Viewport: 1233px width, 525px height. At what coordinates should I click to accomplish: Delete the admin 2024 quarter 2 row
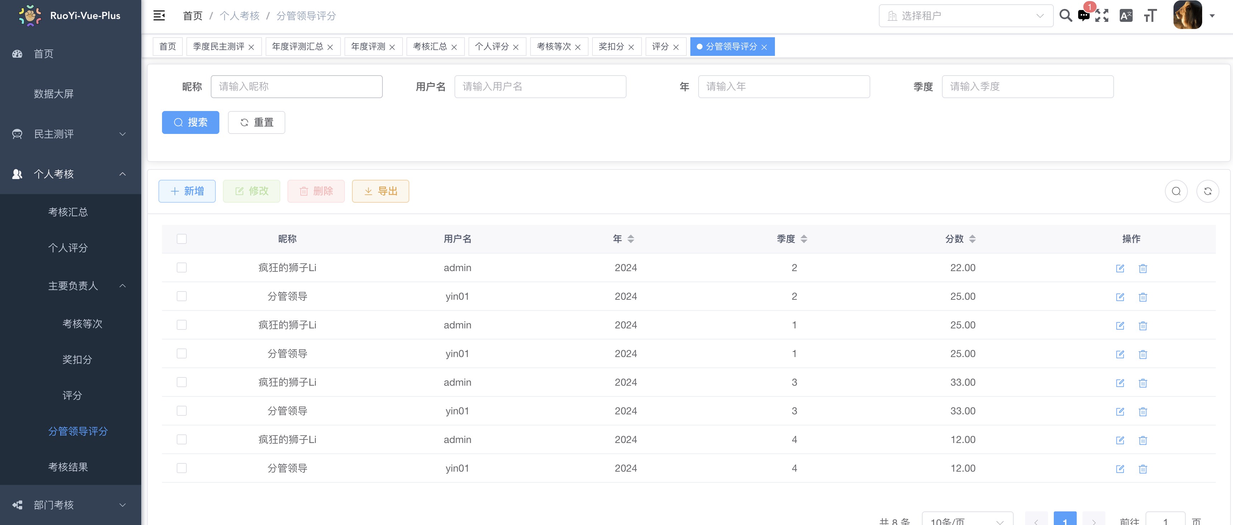coord(1143,268)
